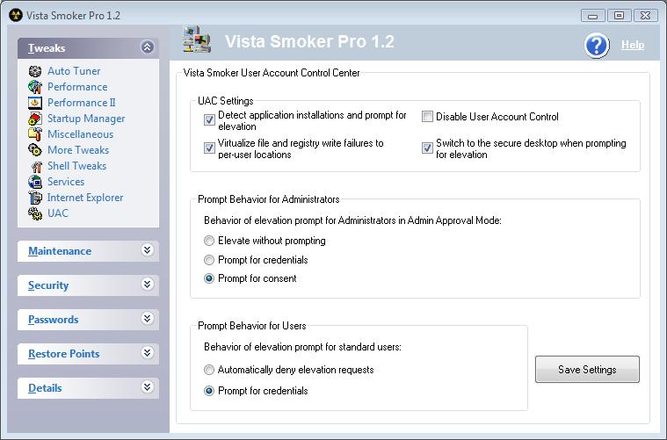Open the Help link

click(x=633, y=45)
